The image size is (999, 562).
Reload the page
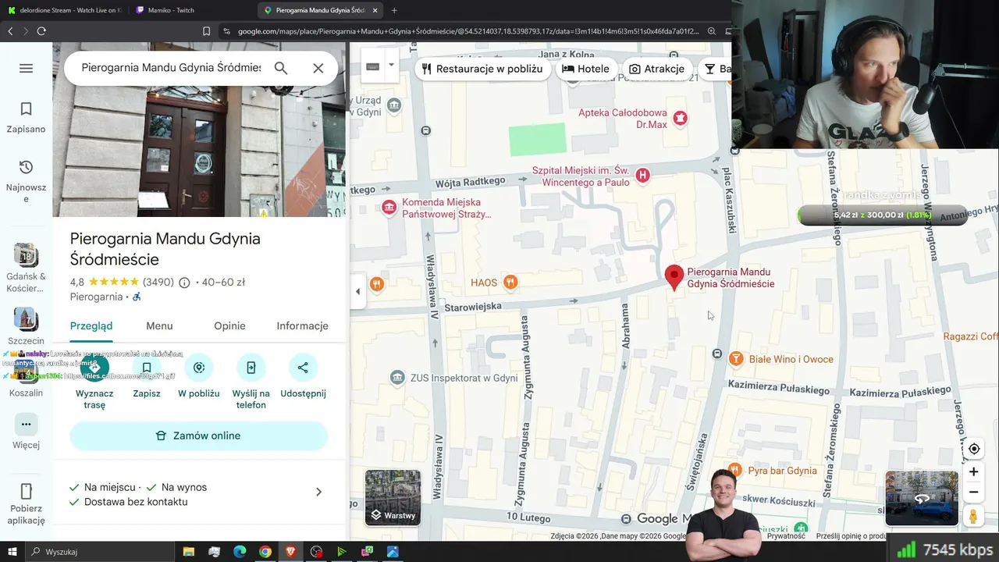[41, 31]
